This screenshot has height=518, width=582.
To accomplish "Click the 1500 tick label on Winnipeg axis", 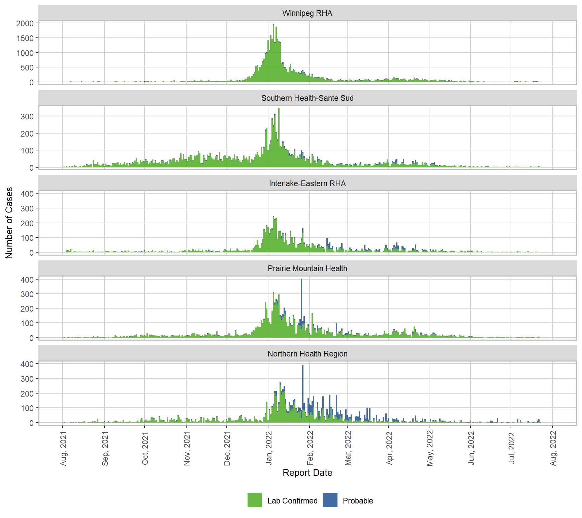I will click(x=25, y=38).
